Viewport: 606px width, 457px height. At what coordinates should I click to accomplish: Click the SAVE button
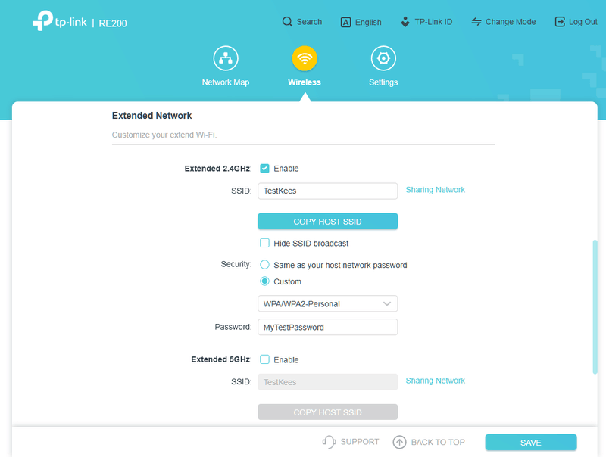531,443
